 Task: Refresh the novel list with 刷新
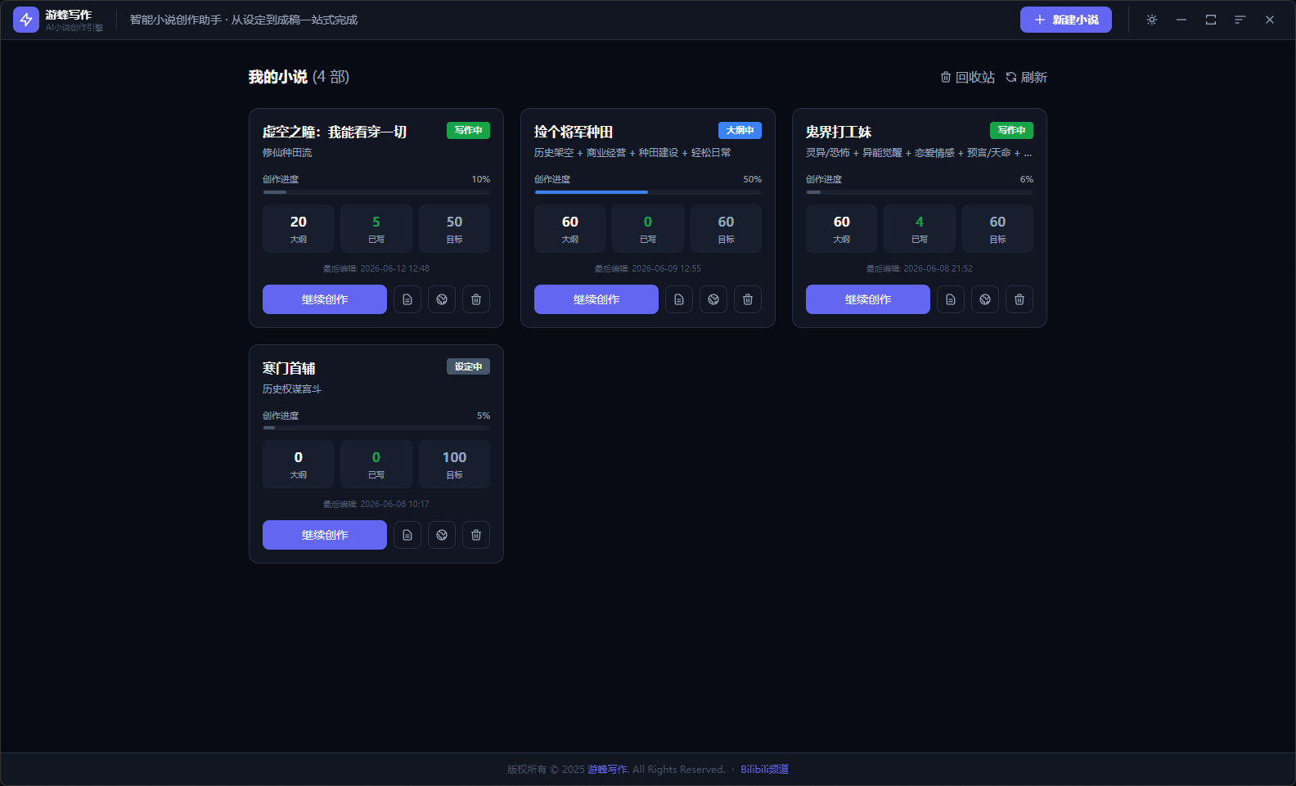1027,77
